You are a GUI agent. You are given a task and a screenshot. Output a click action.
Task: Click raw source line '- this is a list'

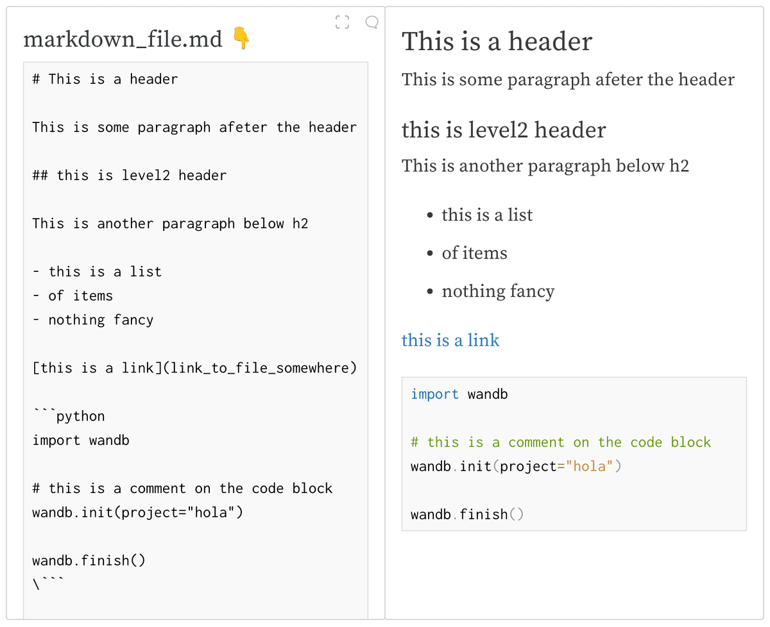97,272
